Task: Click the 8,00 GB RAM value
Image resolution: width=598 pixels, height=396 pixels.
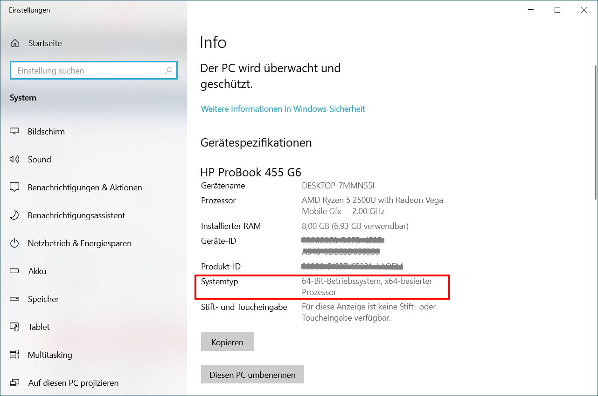Action: [x=355, y=226]
